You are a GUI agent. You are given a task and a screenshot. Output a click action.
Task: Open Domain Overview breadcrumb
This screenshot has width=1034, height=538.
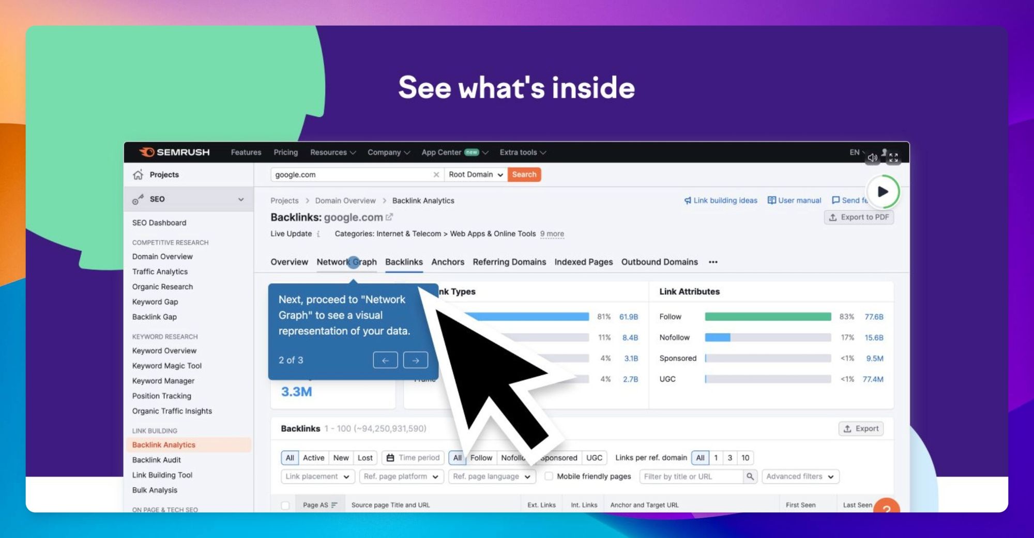tap(345, 201)
